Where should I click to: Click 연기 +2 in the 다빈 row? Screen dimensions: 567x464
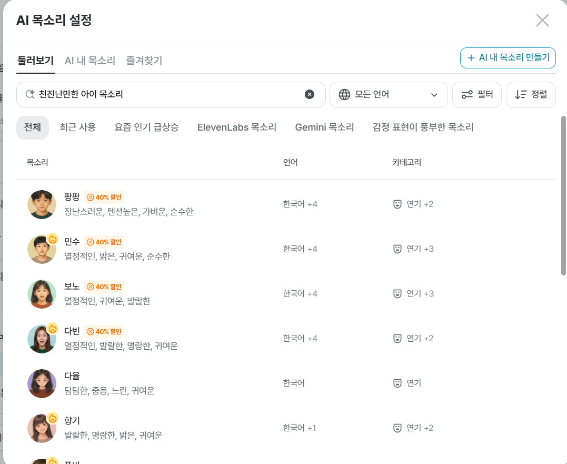pos(420,339)
